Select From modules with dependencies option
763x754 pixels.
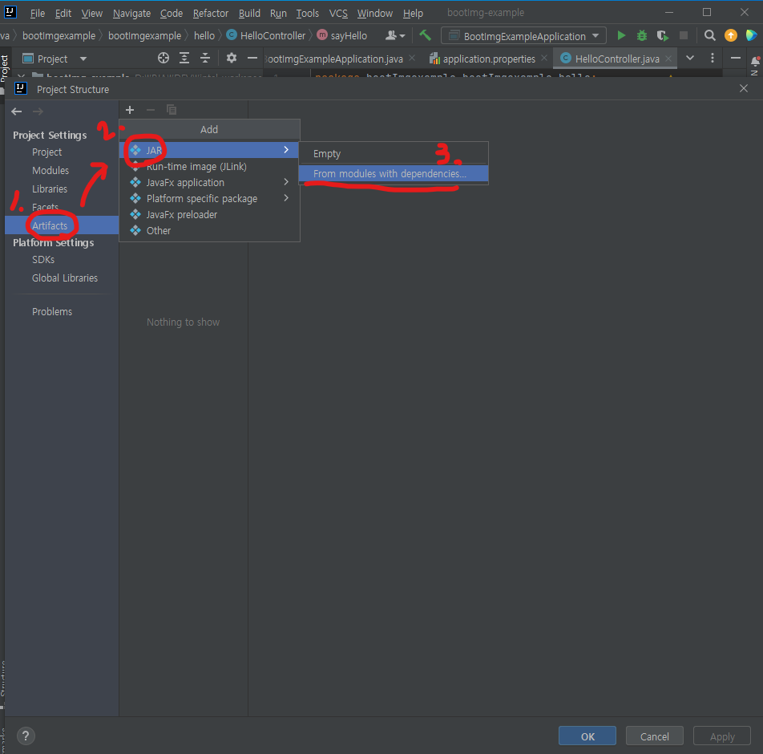point(394,173)
